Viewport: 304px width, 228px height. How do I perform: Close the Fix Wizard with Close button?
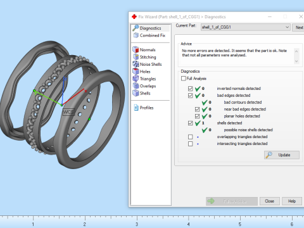pyautogui.click(x=270, y=201)
